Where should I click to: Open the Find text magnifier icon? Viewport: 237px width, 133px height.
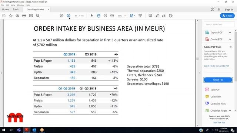[38, 16]
